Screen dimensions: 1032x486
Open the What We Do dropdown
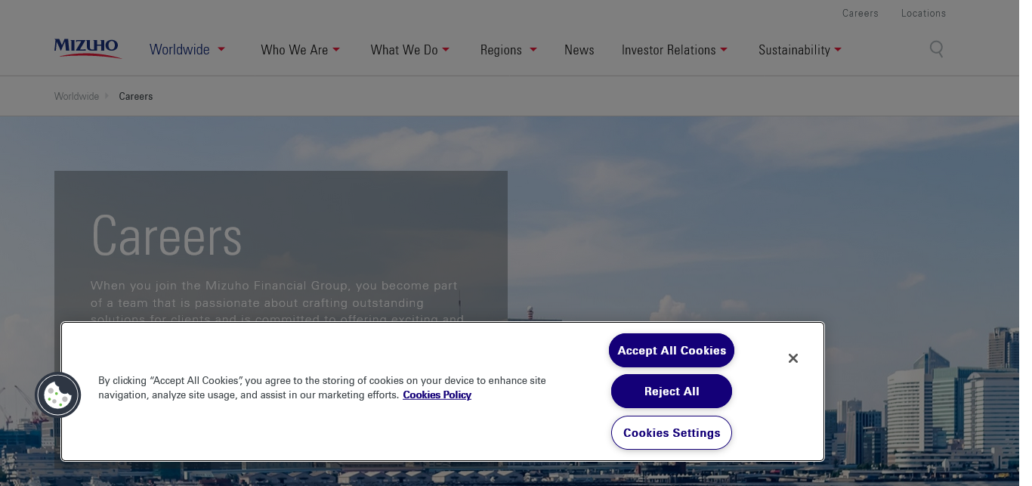pyautogui.click(x=409, y=50)
